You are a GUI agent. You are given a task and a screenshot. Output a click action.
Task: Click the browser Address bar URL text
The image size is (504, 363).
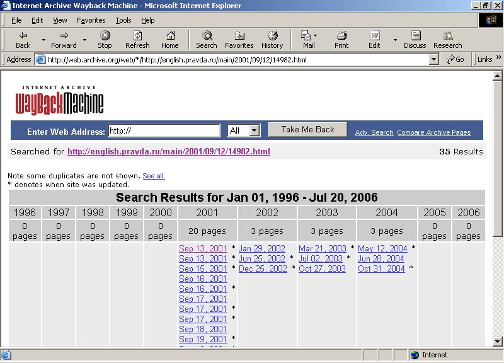tap(177, 60)
